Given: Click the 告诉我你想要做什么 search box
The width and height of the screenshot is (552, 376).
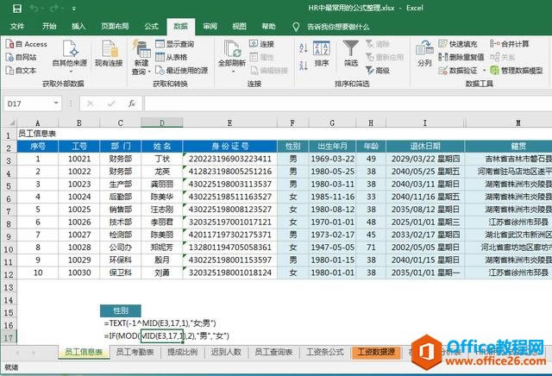Looking at the screenshot, I should (x=338, y=27).
